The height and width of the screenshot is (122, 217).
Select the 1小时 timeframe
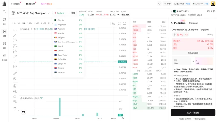pos(36,23)
